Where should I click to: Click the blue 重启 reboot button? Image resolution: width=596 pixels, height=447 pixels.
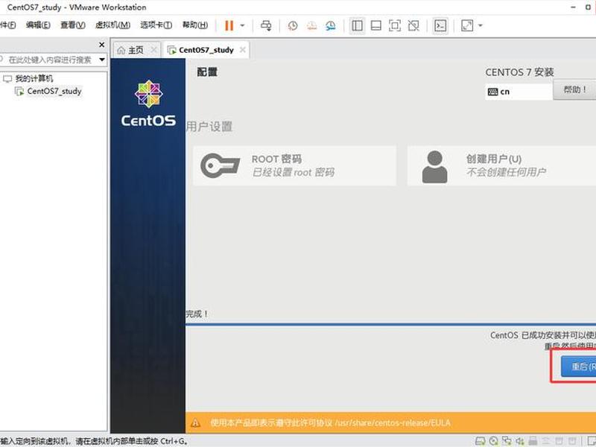[x=579, y=367]
